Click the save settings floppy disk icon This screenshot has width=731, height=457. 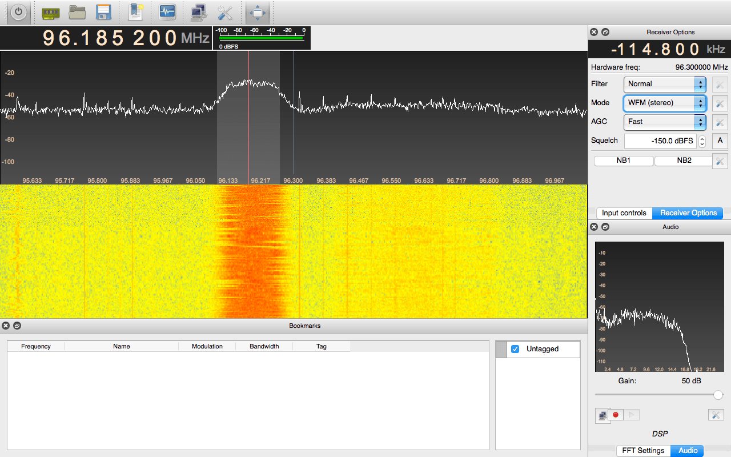pyautogui.click(x=103, y=13)
